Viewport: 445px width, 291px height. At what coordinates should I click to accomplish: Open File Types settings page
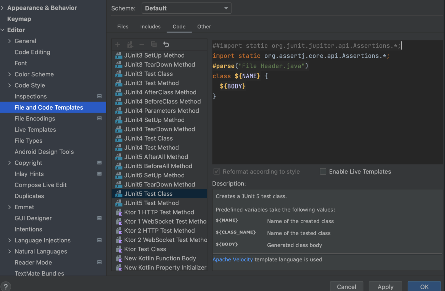28,141
